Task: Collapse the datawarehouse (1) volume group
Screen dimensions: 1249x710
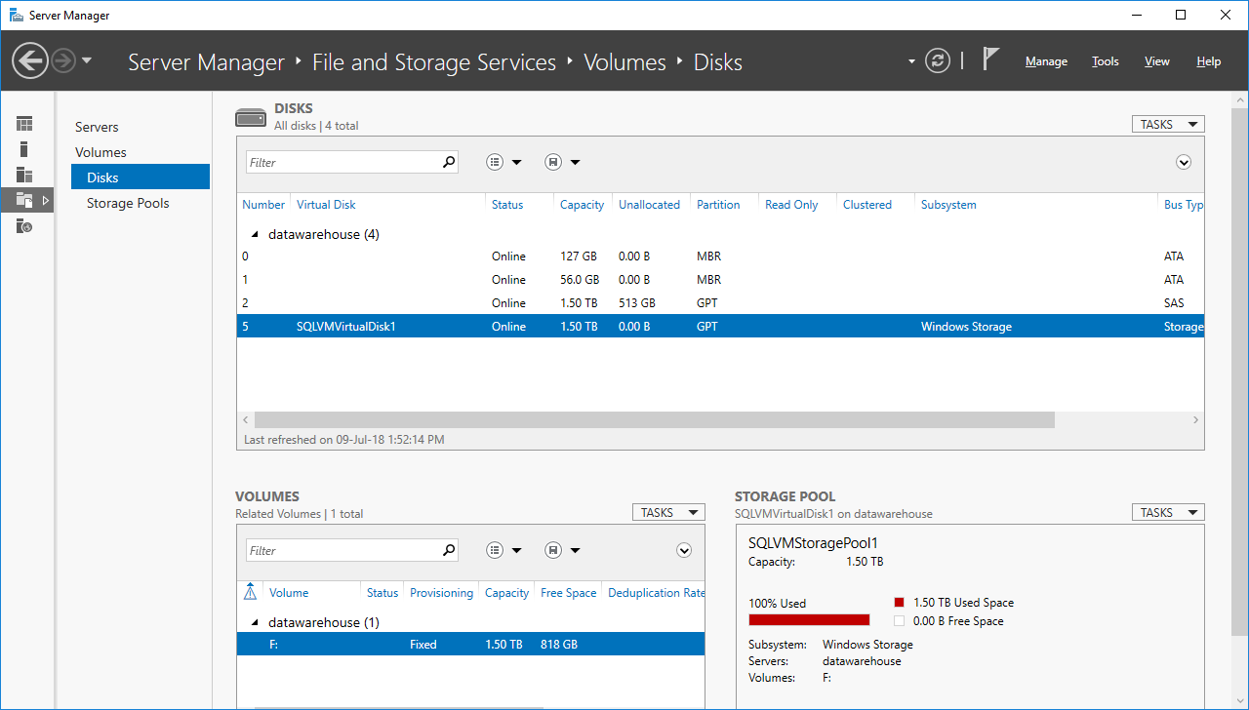Action: (256, 623)
